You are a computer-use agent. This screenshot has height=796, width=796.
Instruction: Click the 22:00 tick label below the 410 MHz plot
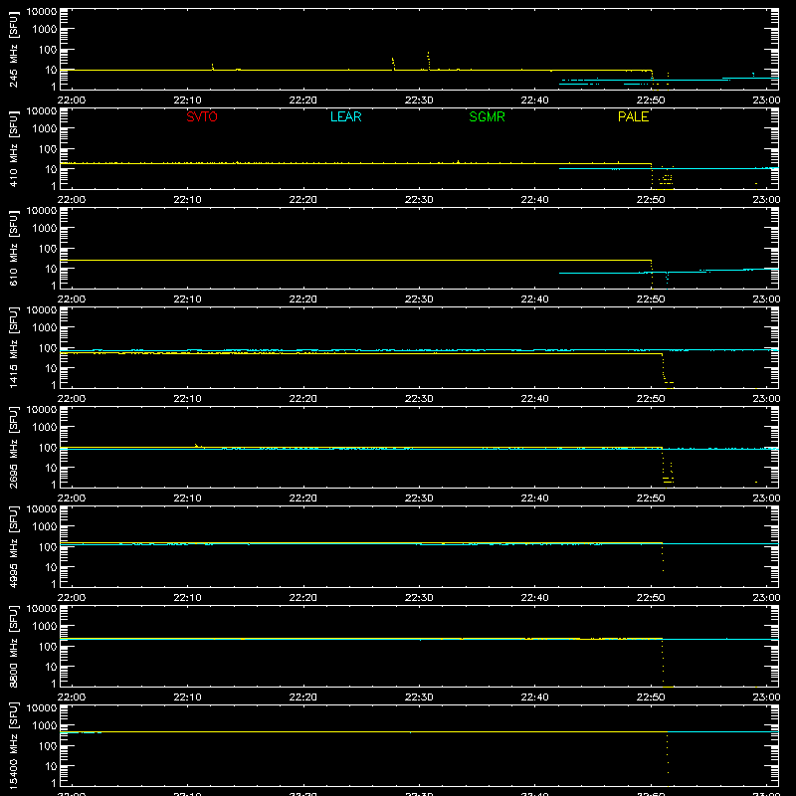(x=71, y=200)
